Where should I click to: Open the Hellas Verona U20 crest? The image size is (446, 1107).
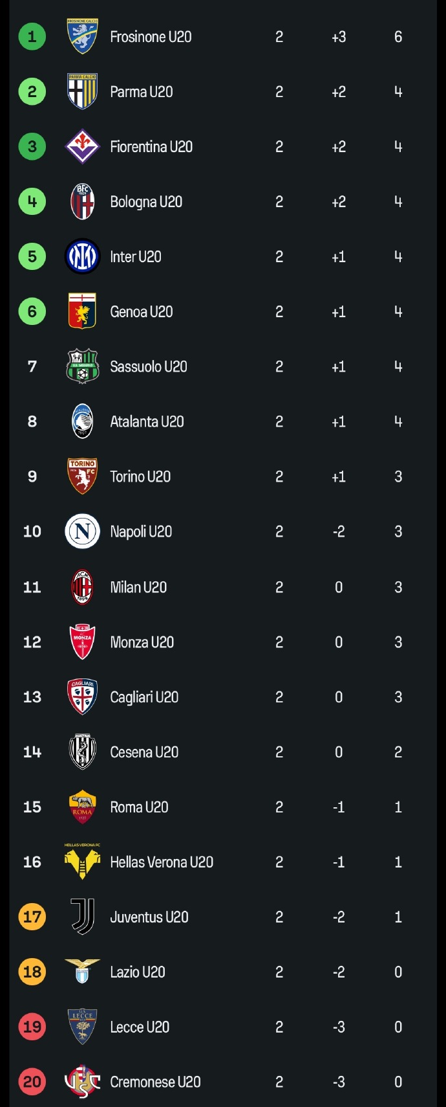click(x=83, y=862)
